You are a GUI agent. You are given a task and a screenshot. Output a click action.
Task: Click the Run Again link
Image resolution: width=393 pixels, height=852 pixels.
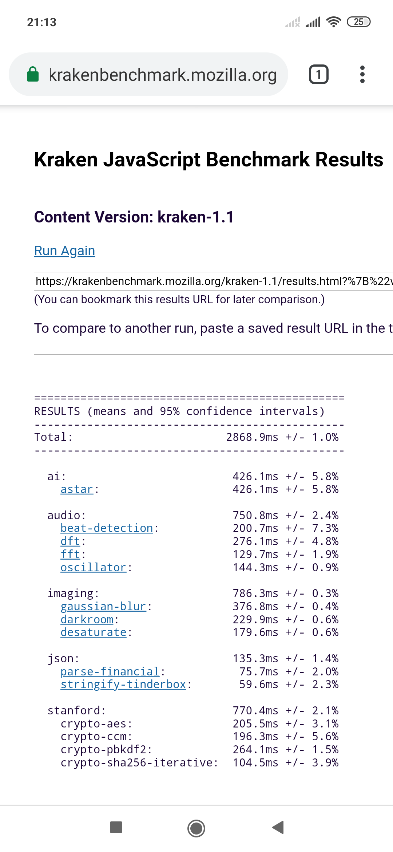[x=64, y=251]
